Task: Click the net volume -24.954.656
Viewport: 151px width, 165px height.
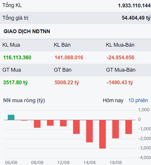Action: coord(120,58)
